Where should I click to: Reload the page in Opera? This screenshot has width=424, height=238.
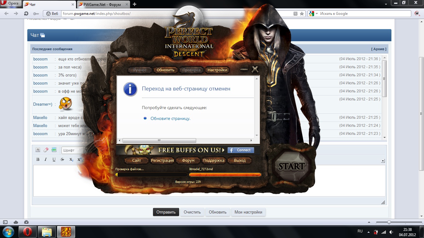click(x=26, y=14)
